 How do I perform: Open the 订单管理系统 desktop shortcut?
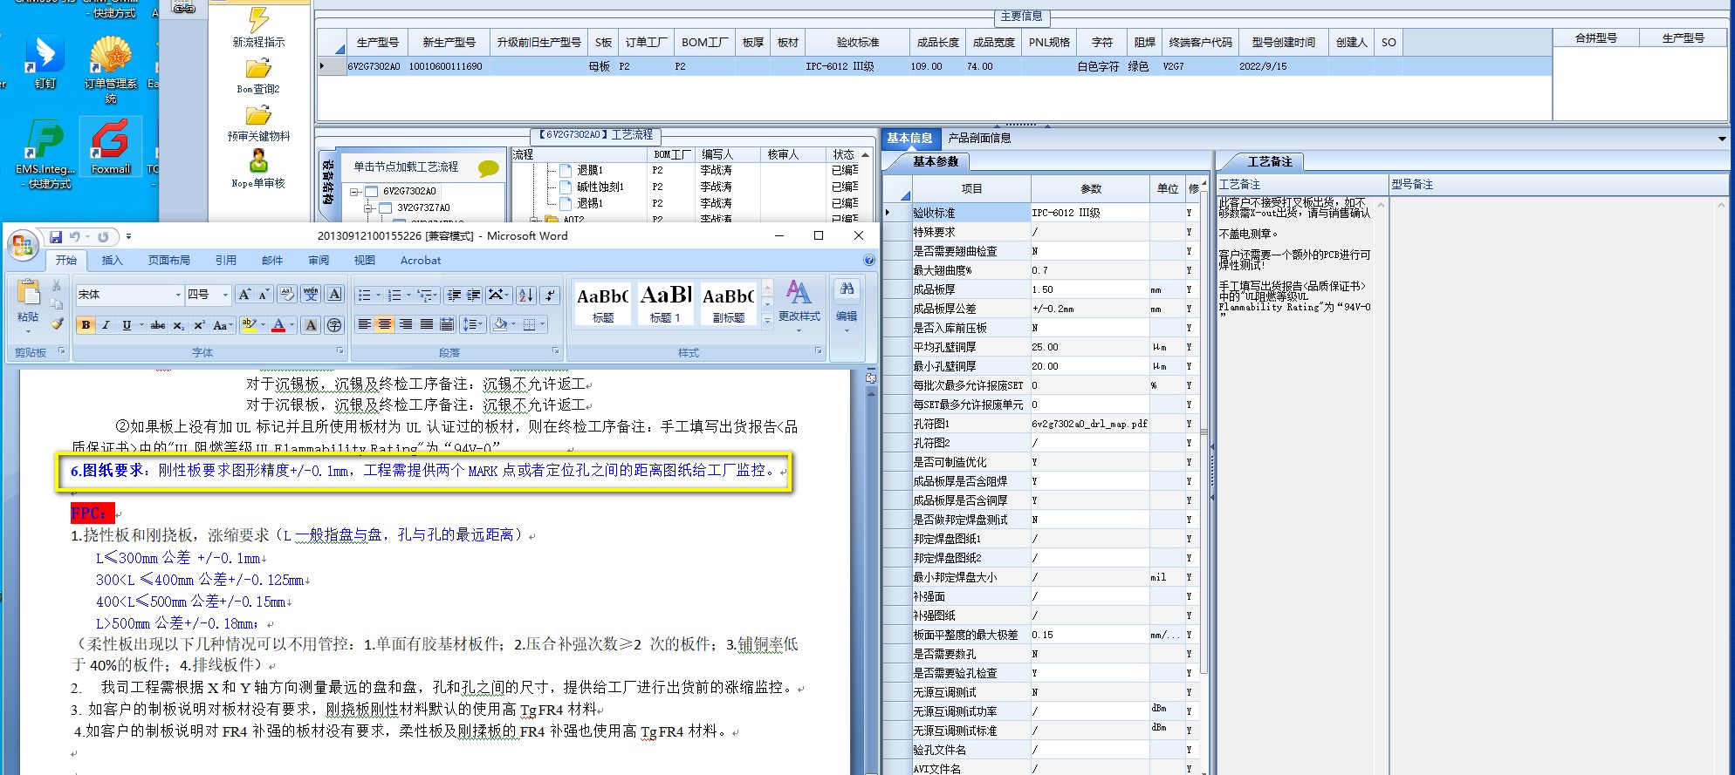pos(111,70)
